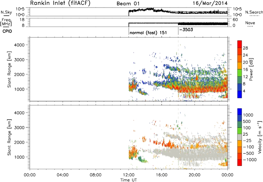Image resolution: width=263 pixels, height=182 pixels.
Task: Click the green velocity patch near 13:30
Action: click(140, 159)
